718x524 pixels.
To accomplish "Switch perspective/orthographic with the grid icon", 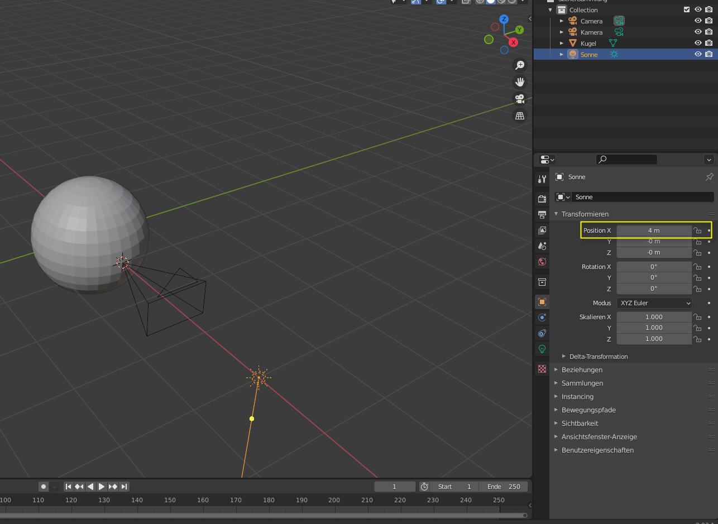I will click(x=520, y=116).
